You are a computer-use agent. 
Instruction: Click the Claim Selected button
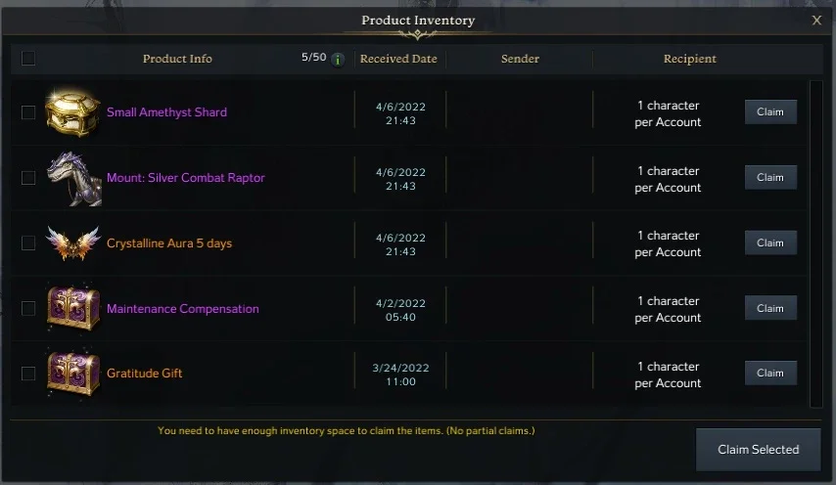click(758, 450)
